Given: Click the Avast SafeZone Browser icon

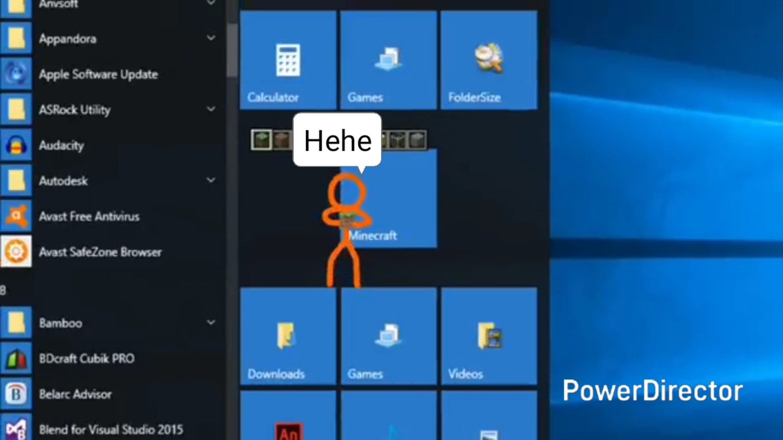Looking at the screenshot, I should click(16, 251).
